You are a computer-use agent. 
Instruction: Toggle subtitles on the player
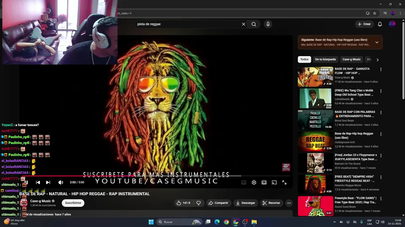[244, 183]
